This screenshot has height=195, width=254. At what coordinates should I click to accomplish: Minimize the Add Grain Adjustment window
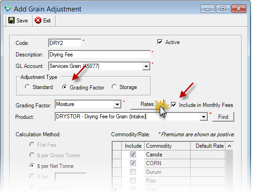click(x=207, y=9)
